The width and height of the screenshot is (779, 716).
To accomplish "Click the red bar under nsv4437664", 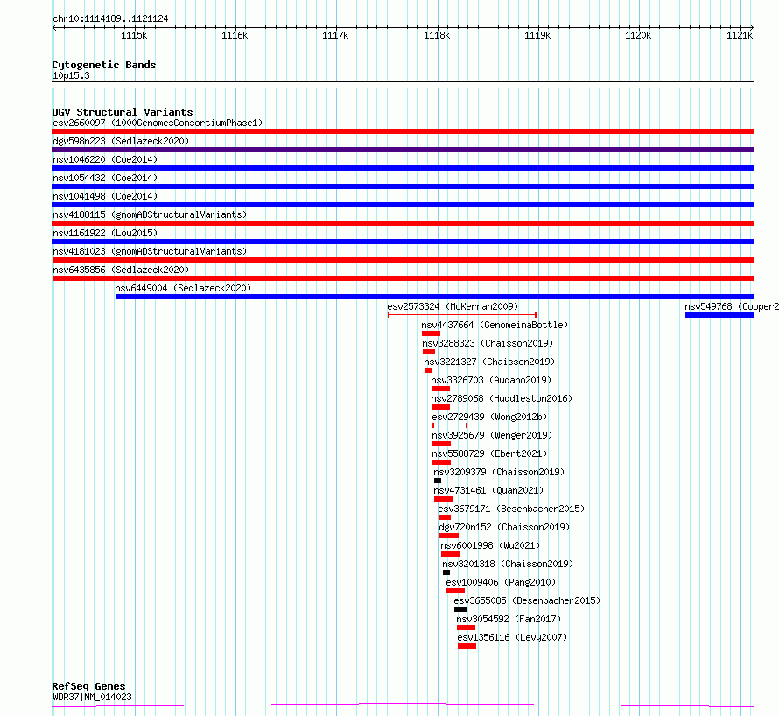I will tap(431, 333).
